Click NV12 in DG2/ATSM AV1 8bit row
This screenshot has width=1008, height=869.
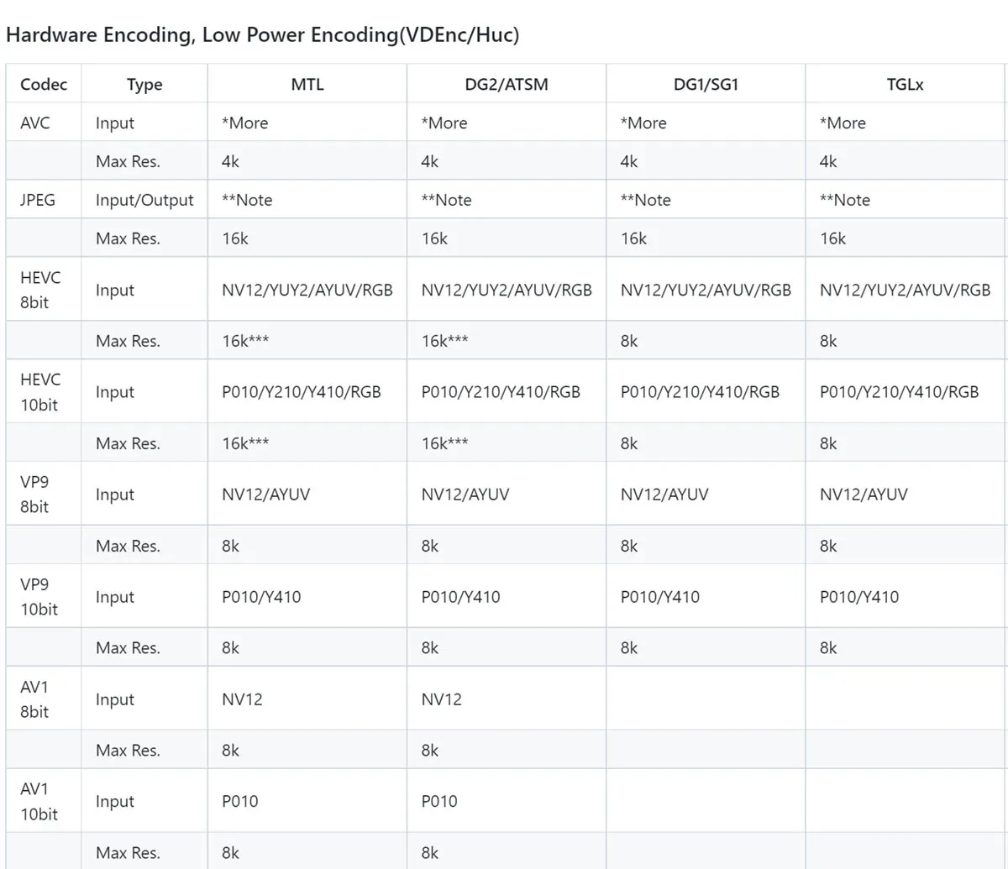click(442, 699)
